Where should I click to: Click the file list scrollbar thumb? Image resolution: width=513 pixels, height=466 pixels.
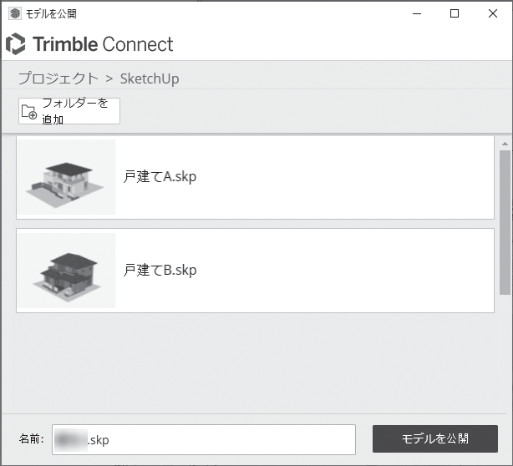click(x=505, y=221)
